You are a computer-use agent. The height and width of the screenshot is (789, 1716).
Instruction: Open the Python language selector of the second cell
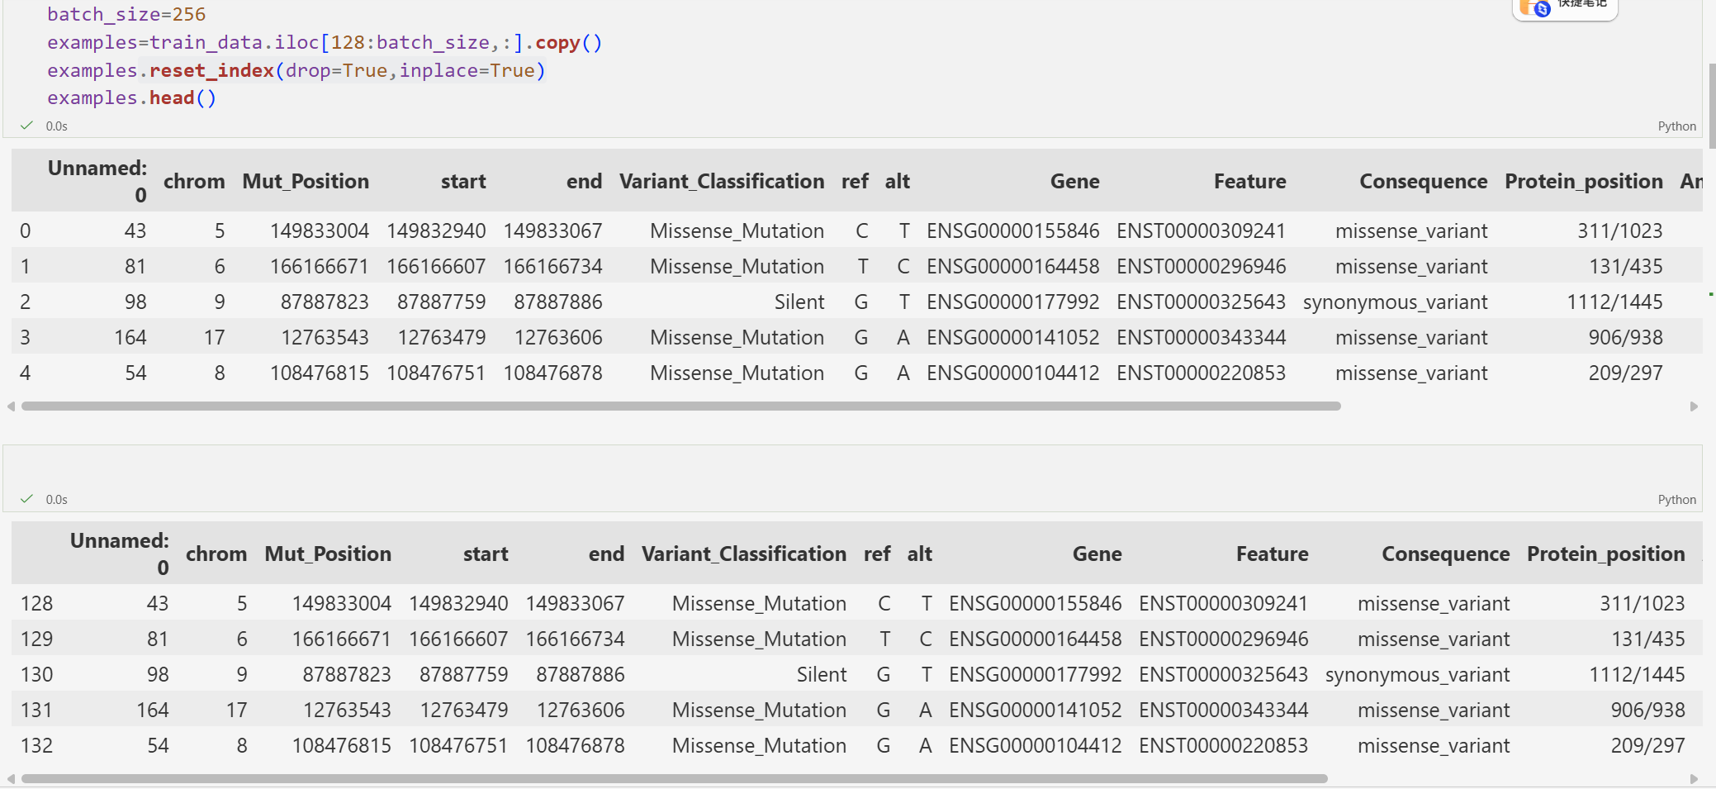coord(1676,500)
